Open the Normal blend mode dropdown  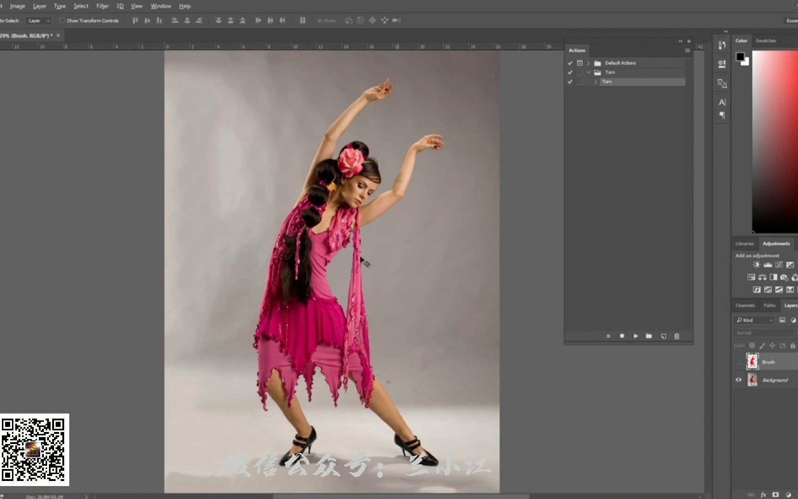764,333
